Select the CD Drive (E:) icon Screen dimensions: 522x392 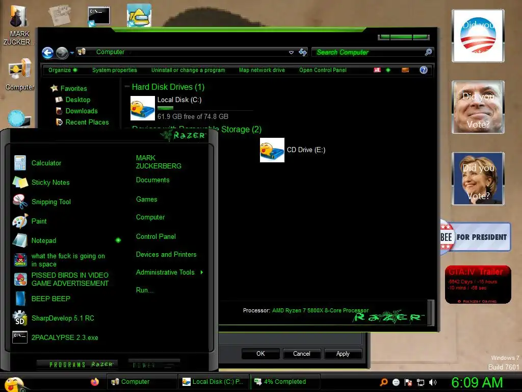(272, 150)
